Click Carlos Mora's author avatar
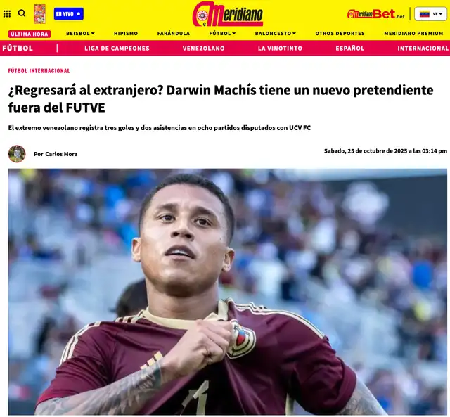This screenshot has height=417, width=450. (x=17, y=154)
